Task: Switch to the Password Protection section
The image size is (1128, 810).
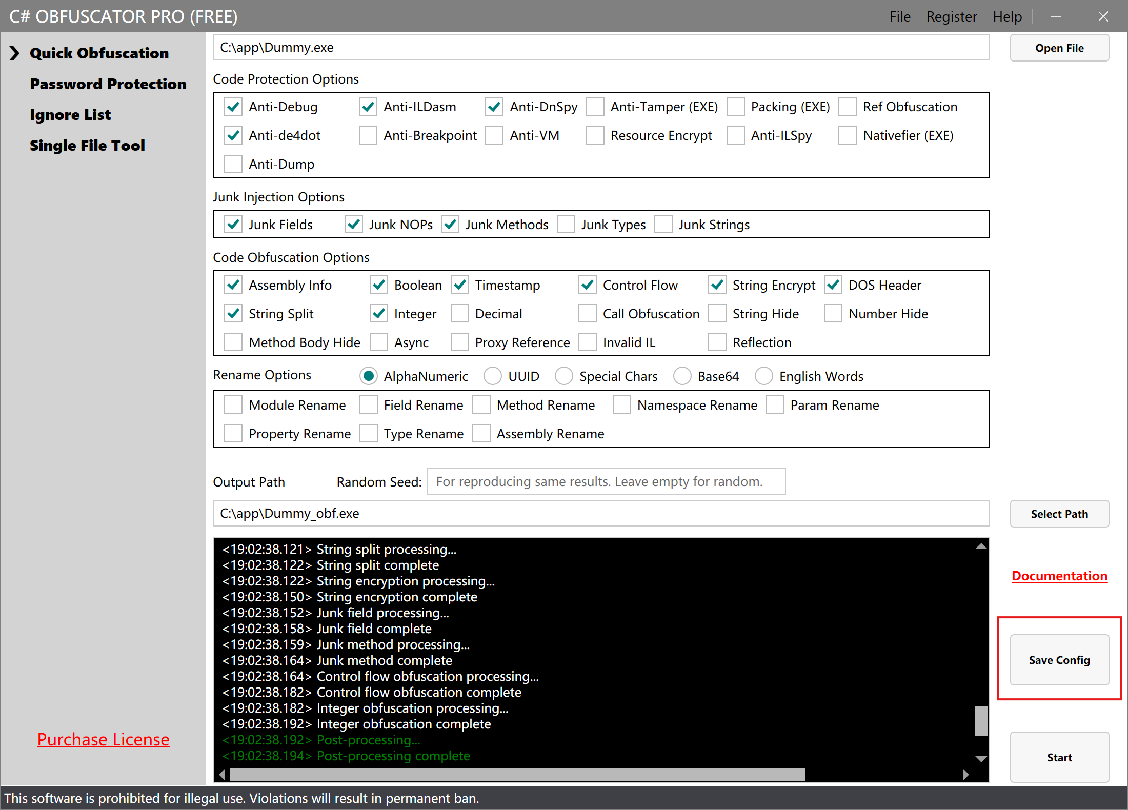Action: [x=108, y=84]
